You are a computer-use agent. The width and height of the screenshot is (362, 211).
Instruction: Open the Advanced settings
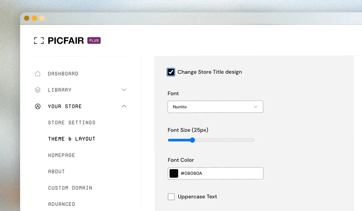coord(62,204)
